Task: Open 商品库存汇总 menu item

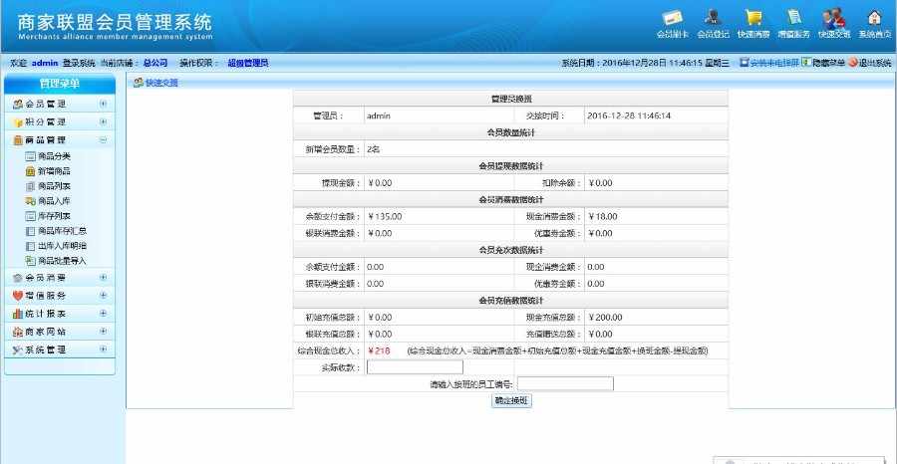Action: 63,231
